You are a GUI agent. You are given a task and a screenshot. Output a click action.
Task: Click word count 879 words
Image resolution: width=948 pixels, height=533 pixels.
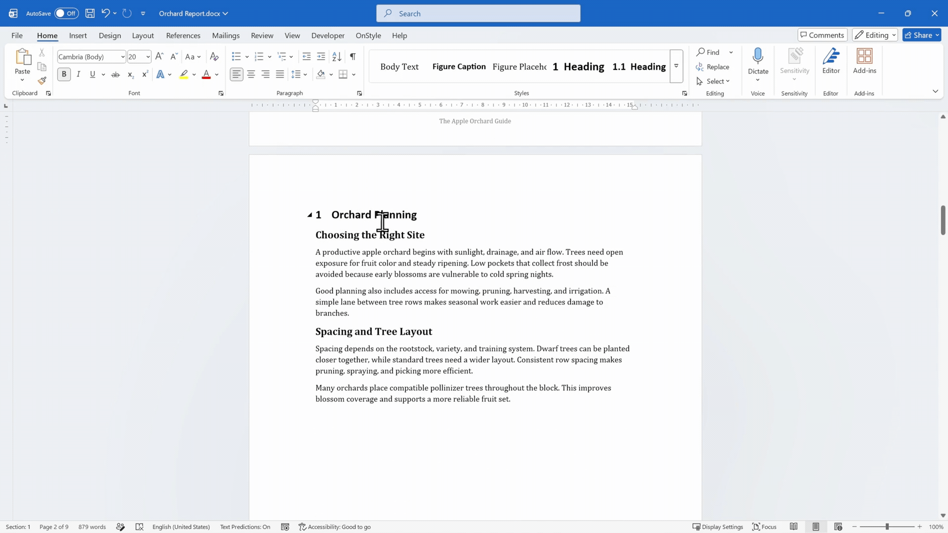coord(92,527)
